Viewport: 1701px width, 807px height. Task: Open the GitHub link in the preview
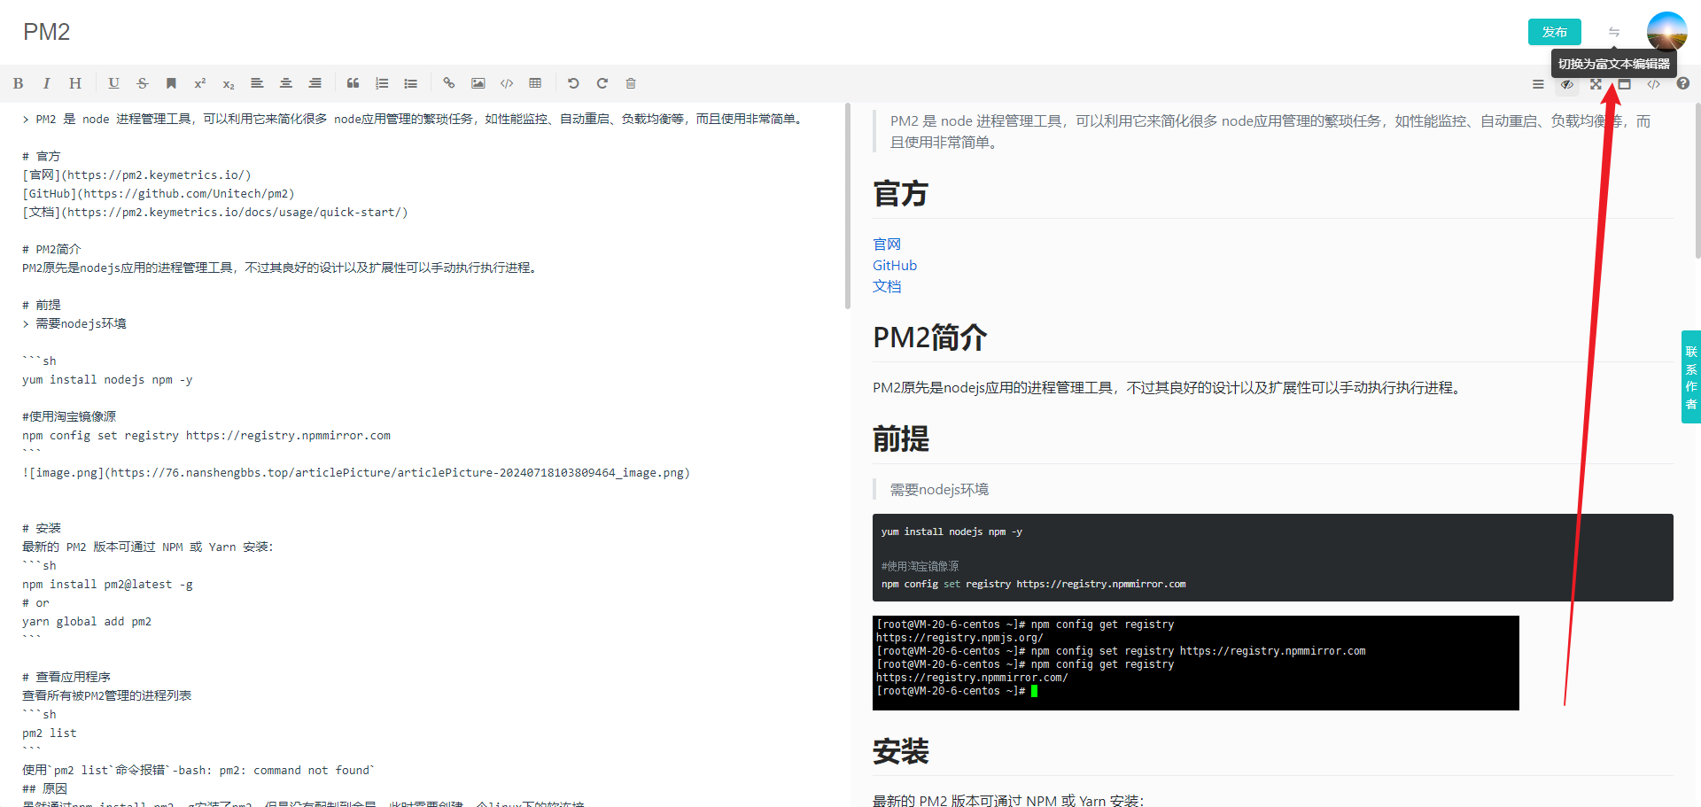(895, 266)
